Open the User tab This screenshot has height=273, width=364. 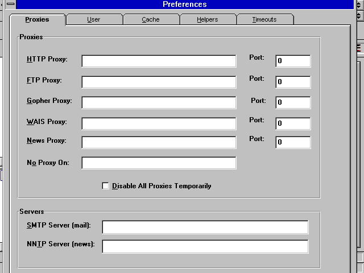[94, 19]
